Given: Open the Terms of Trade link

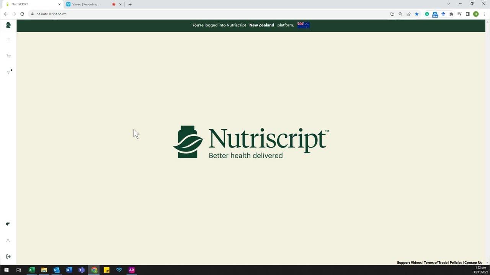Looking at the screenshot, I should [x=436, y=263].
